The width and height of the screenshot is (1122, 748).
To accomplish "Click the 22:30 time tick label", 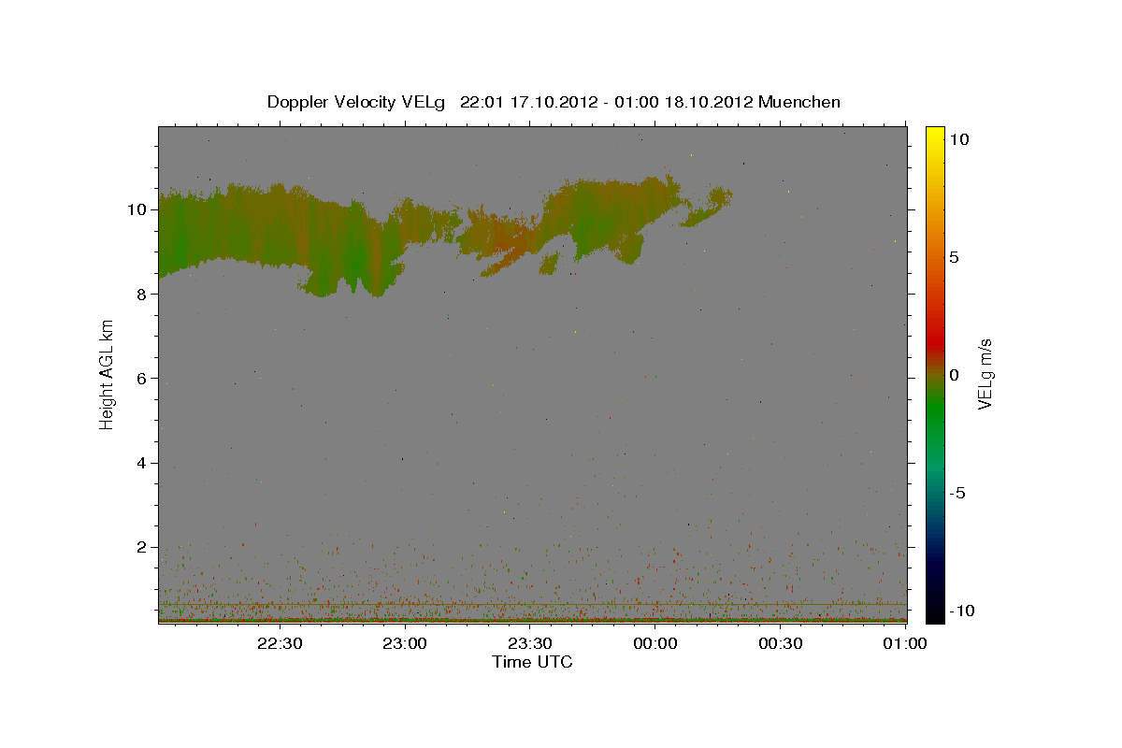I will coord(280,643).
